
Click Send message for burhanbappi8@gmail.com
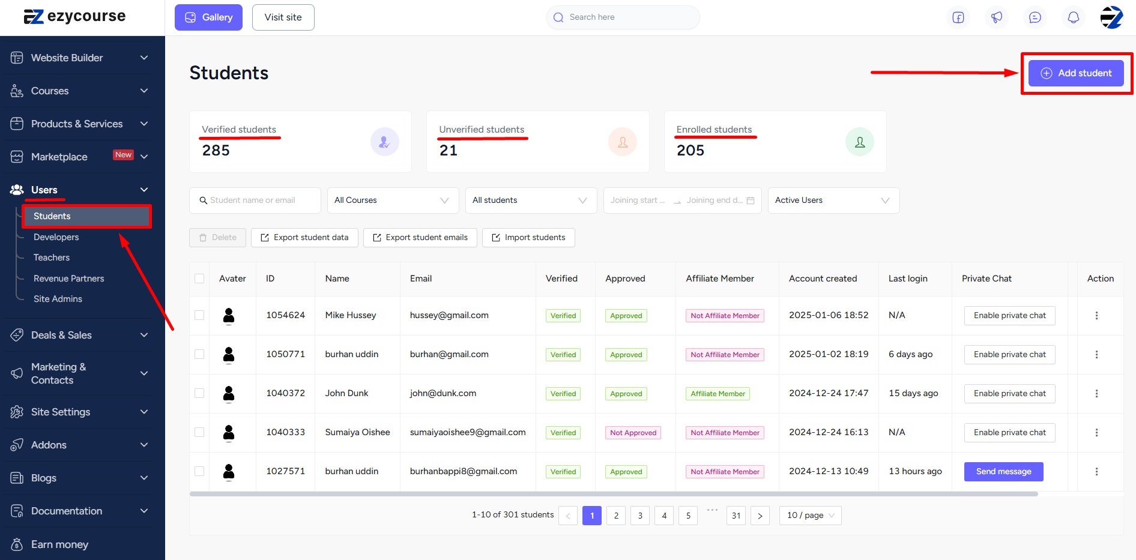point(1003,472)
